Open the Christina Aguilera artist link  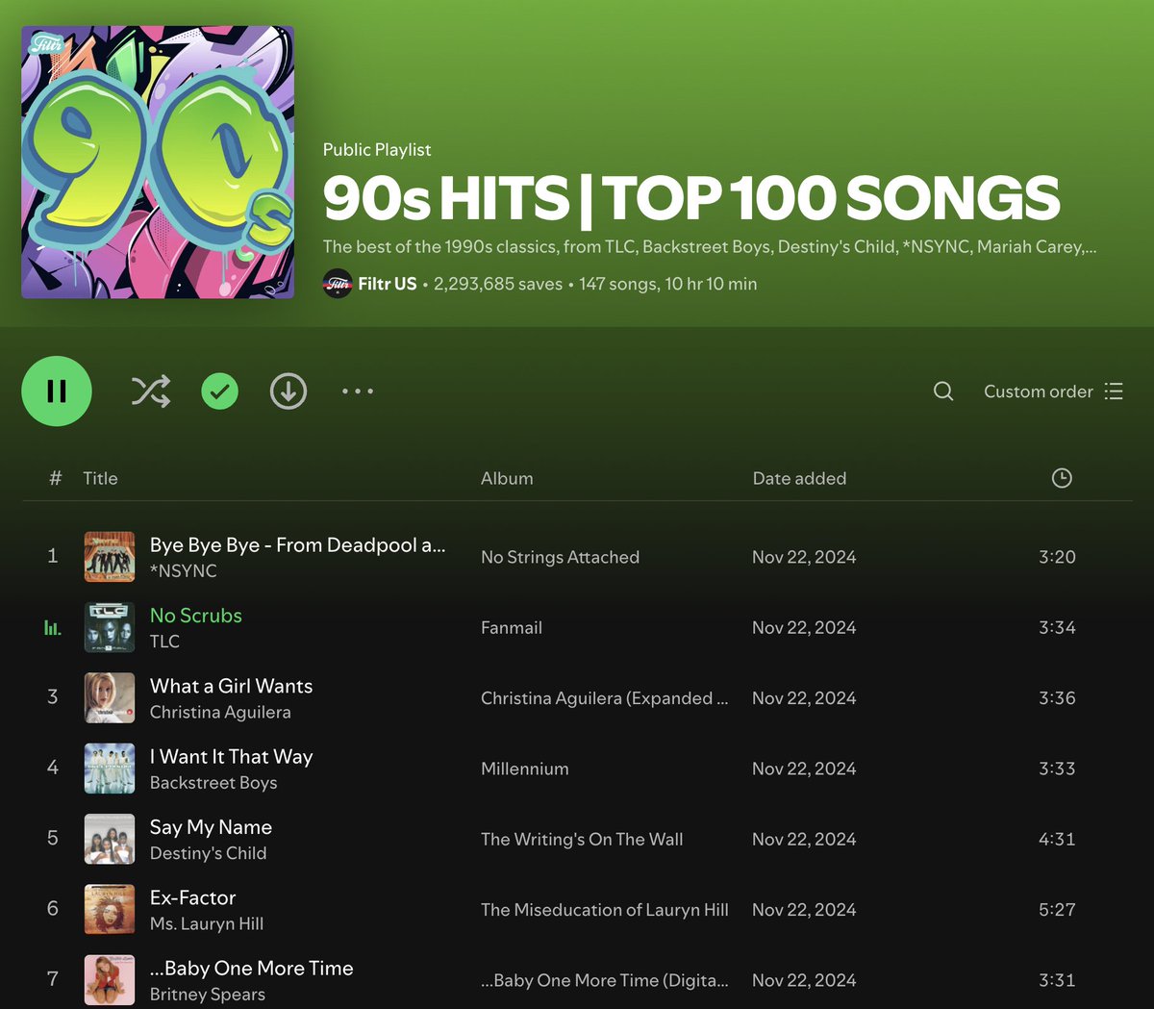pyautogui.click(x=220, y=713)
